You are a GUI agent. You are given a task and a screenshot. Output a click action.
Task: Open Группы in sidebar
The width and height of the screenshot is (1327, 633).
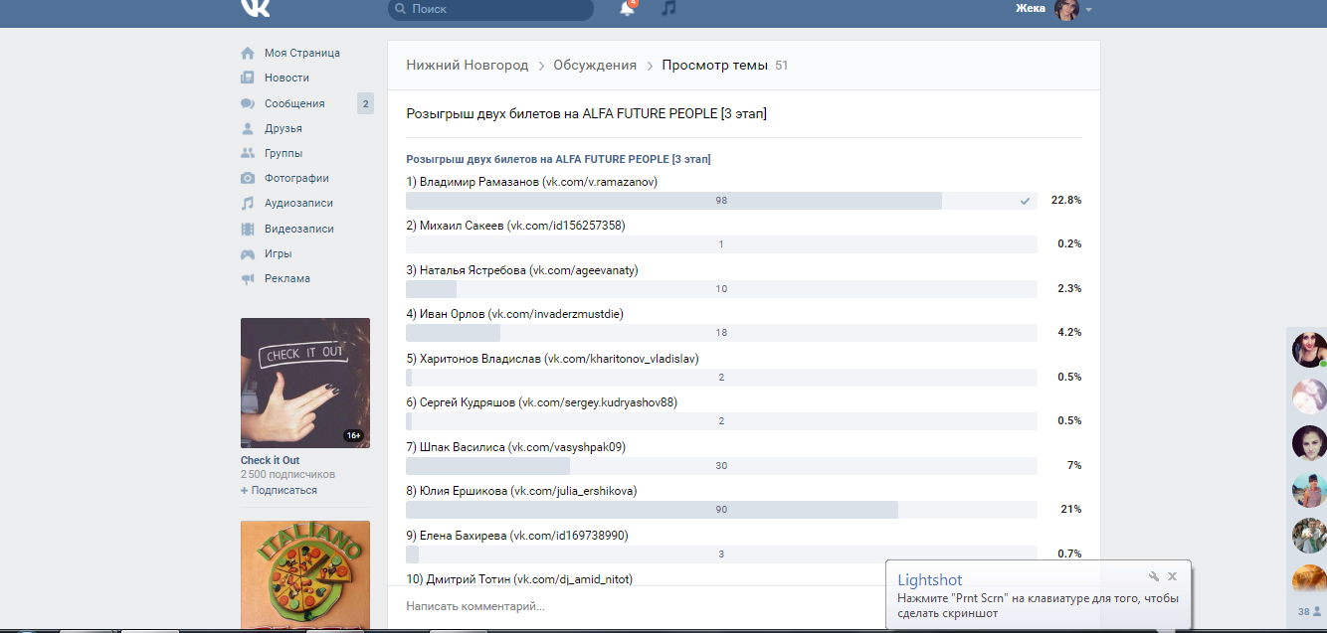284,153
